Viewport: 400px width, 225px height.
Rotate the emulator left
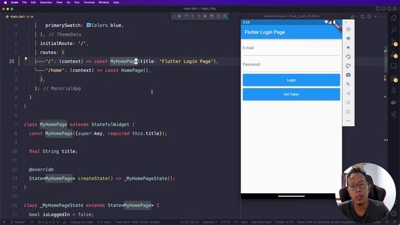348,57
